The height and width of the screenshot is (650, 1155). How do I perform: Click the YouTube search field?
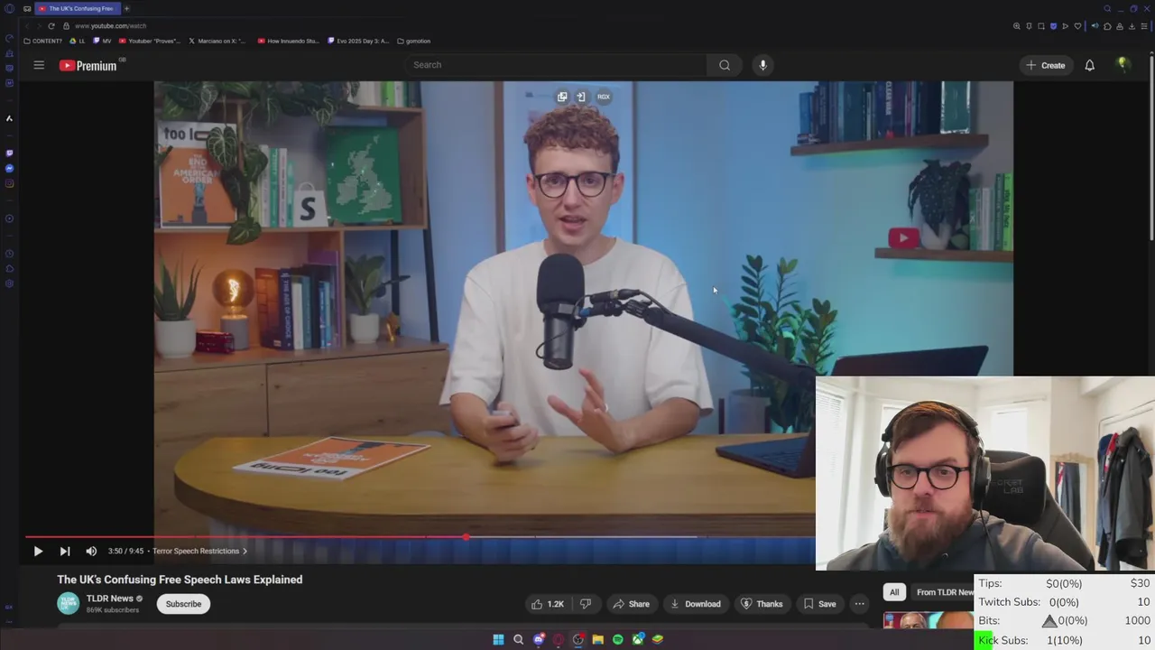click(555, 65)
